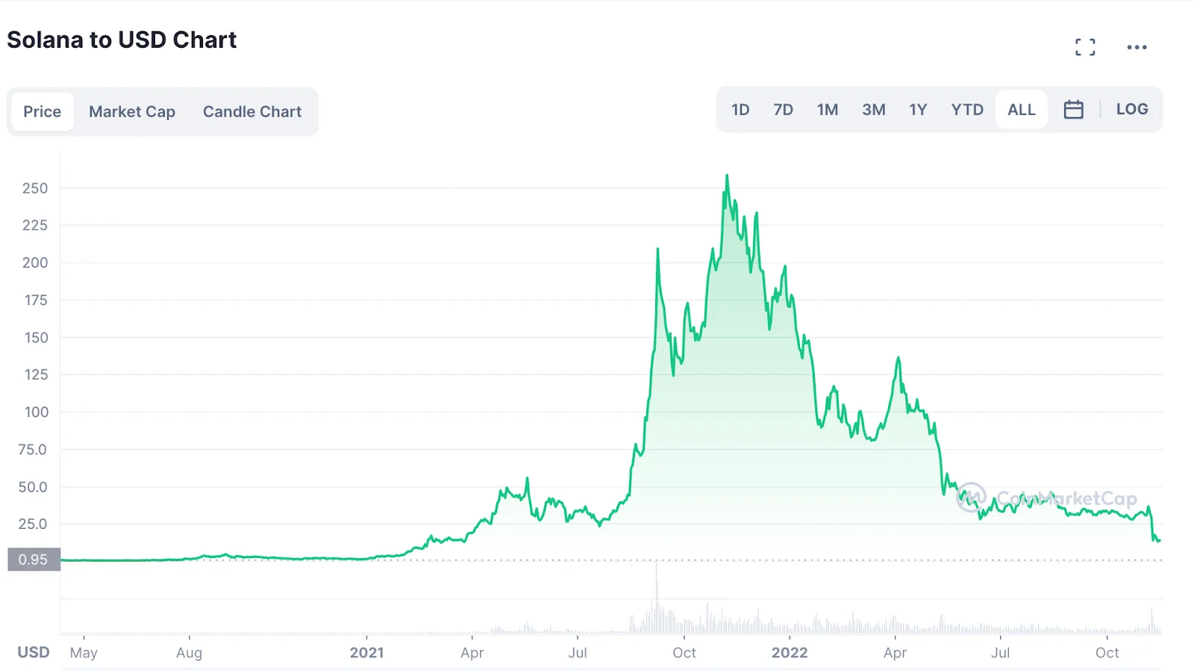Select the YTD time range
This screenshot has width=1194, height=670.
click(967, 110)
